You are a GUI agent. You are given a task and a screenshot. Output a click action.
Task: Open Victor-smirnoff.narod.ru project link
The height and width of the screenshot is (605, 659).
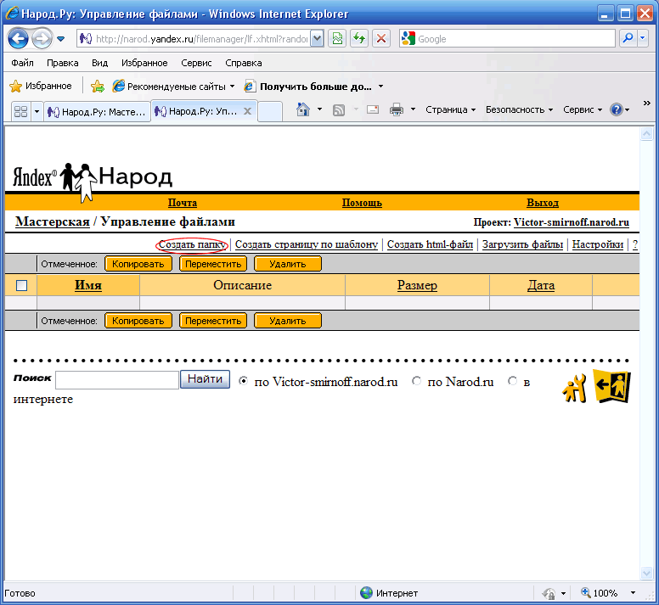click(x=572, y=222)
